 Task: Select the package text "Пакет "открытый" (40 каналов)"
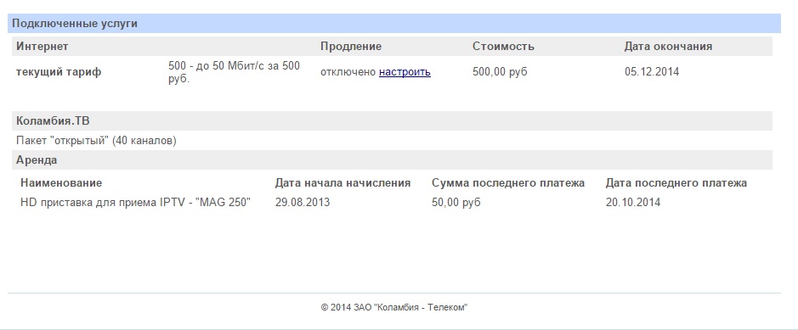click(96, 141)
